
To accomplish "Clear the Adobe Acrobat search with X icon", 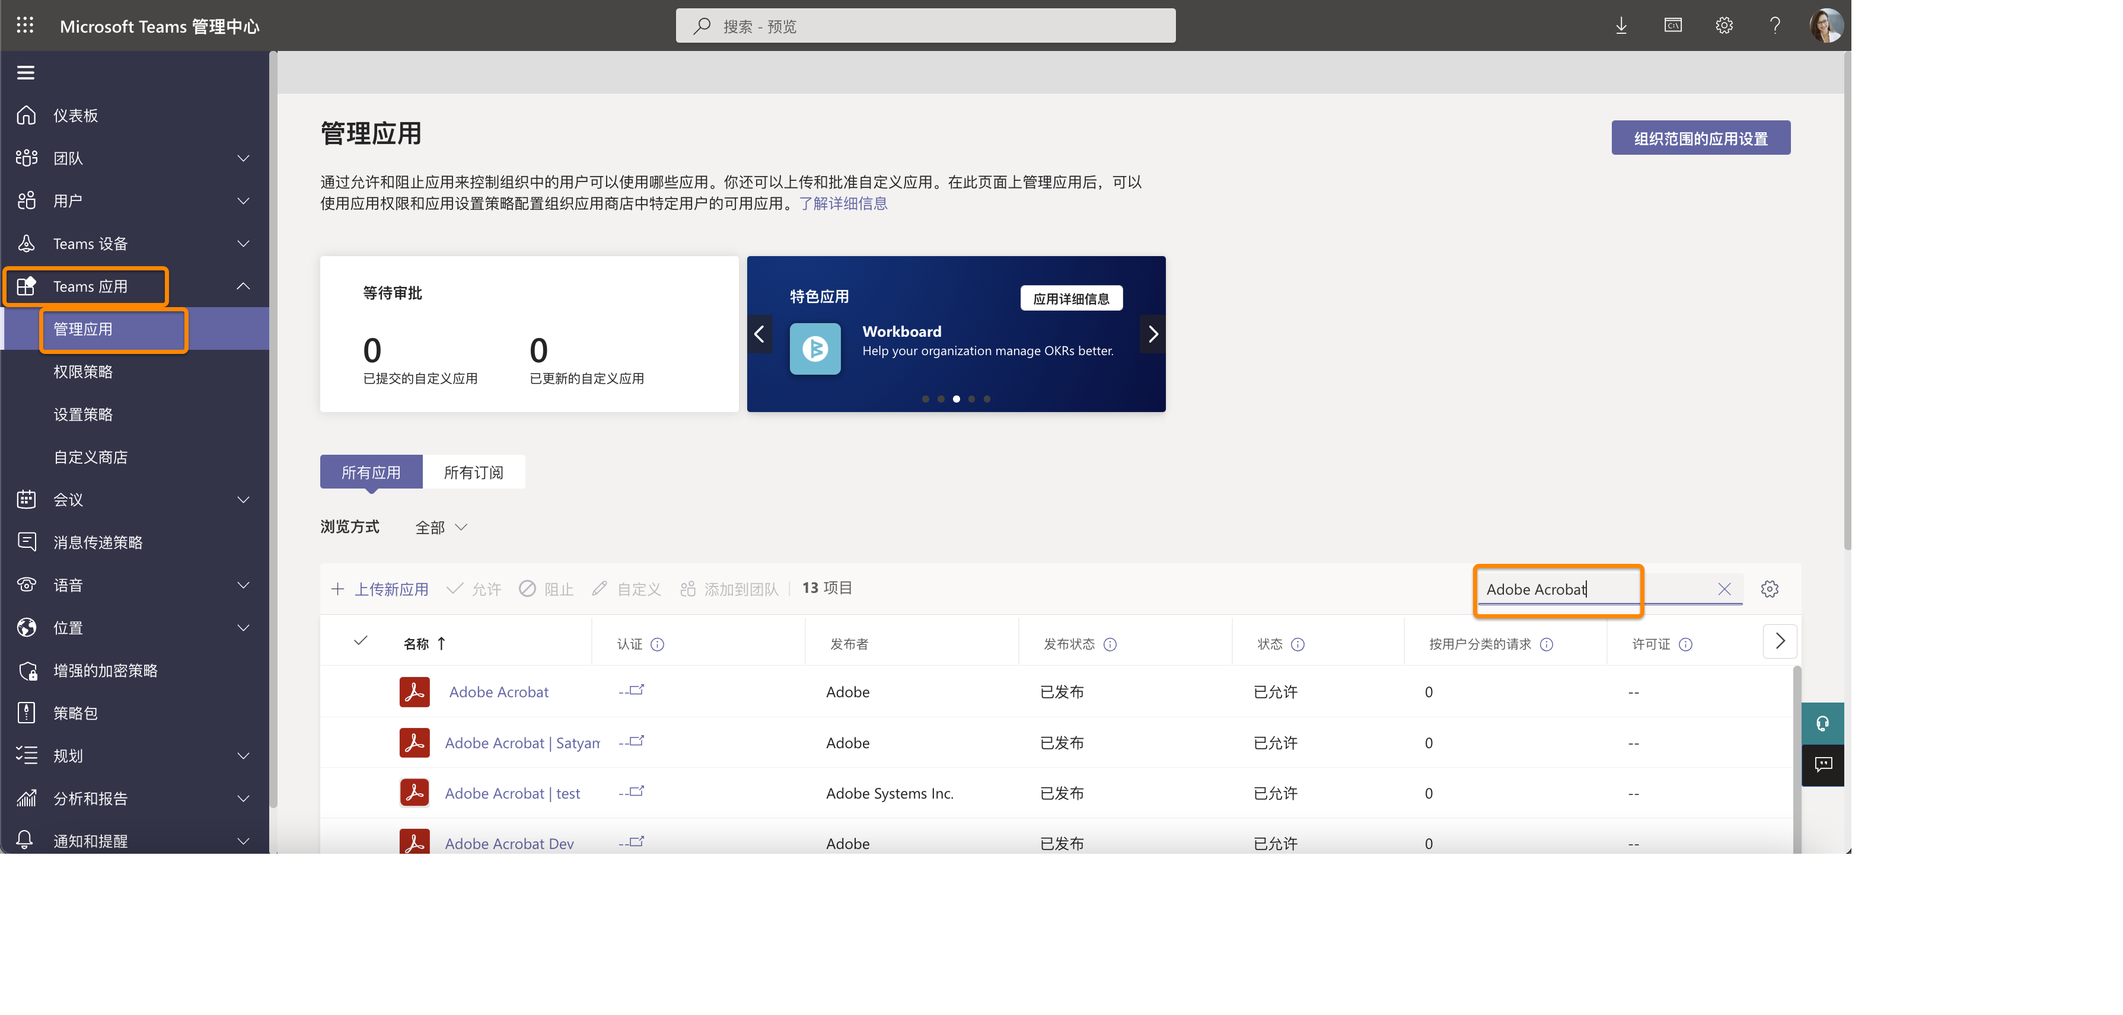I will [1724, 588].
